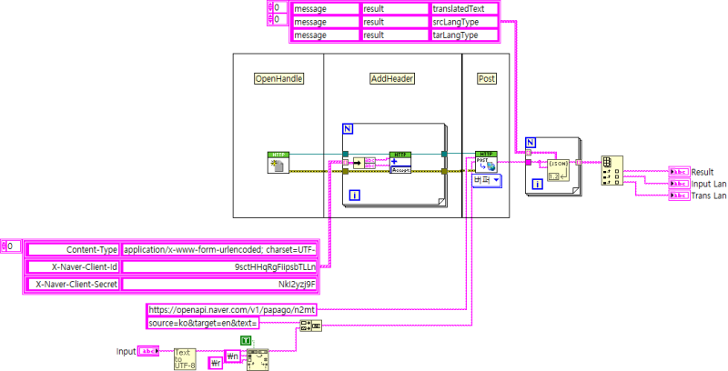This screenshot has height=371, width=728.
Task: Click the application/x-www-form-urlencoded value cell
Action: (x=219, y=249)
